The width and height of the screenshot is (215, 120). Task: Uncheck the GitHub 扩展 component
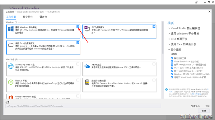[x=172, y=77]
